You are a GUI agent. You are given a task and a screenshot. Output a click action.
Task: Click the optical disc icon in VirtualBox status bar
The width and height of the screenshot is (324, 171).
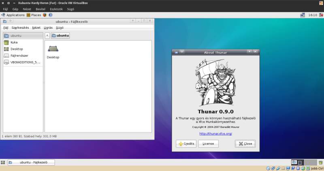[x=268, y=169]
